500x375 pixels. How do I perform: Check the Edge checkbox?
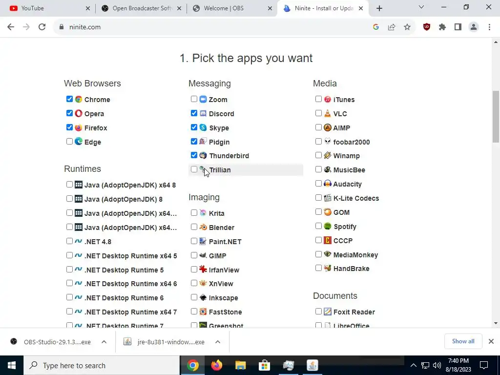tap(69, 141)
